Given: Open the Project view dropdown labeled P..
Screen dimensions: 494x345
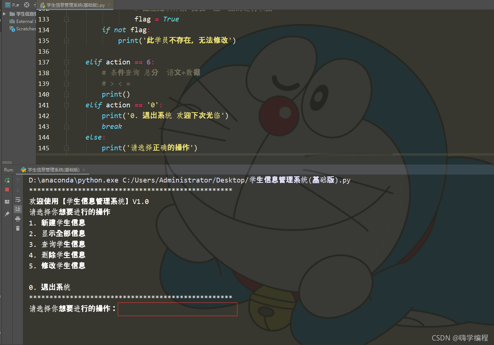Looking at the screenshot, I should [x=12, y=5].
